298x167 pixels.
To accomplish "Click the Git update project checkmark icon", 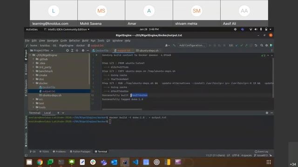I will pos(237,45).
